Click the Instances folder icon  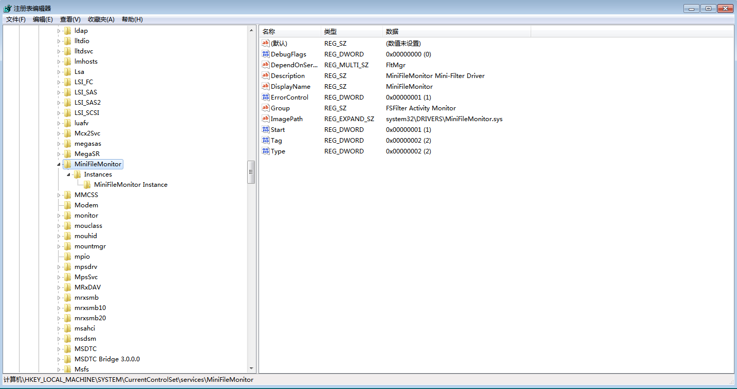78,174
